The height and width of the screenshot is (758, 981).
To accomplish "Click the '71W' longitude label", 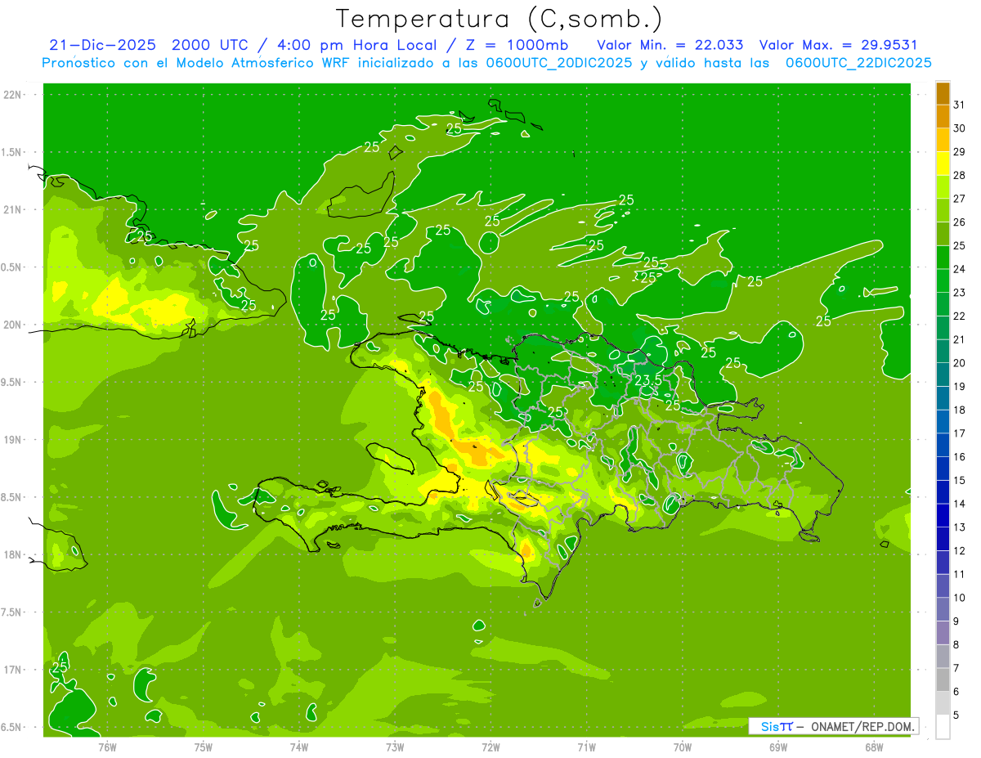I will pyautogui.click(x=586, y=747).
